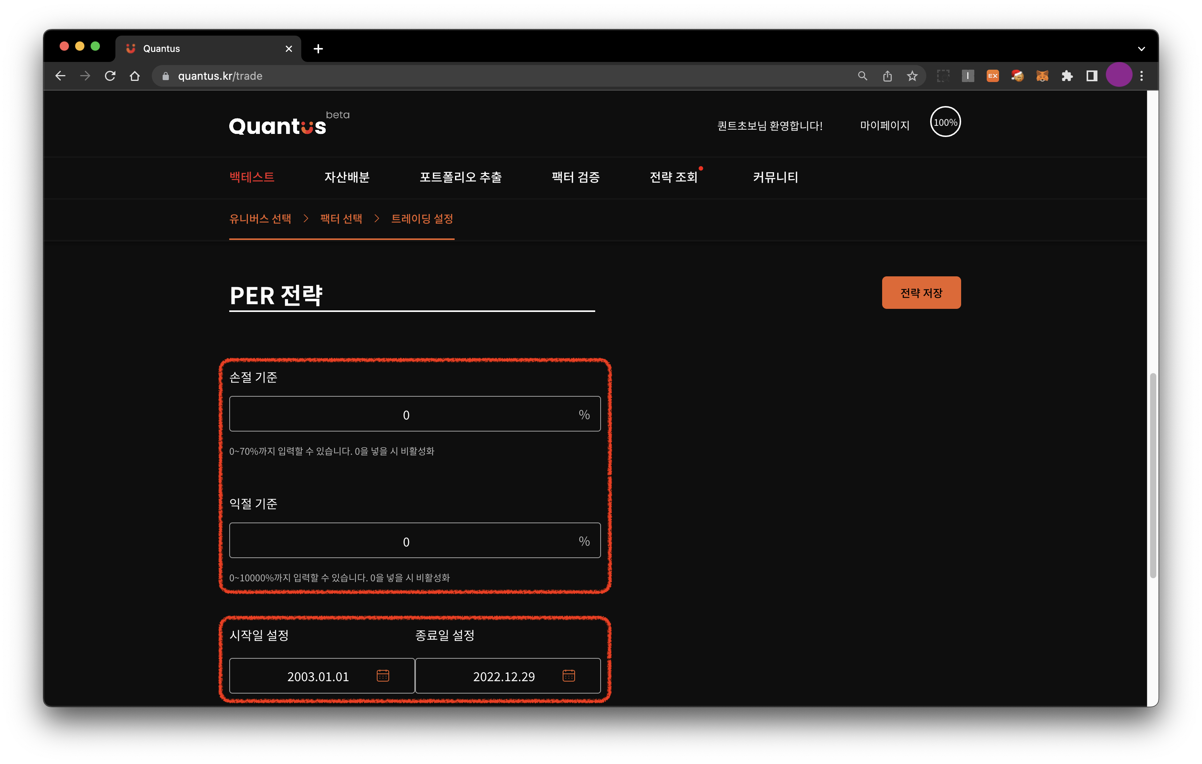
Task: Go to 유니버스 선택 step
Action: pos(260,219)
